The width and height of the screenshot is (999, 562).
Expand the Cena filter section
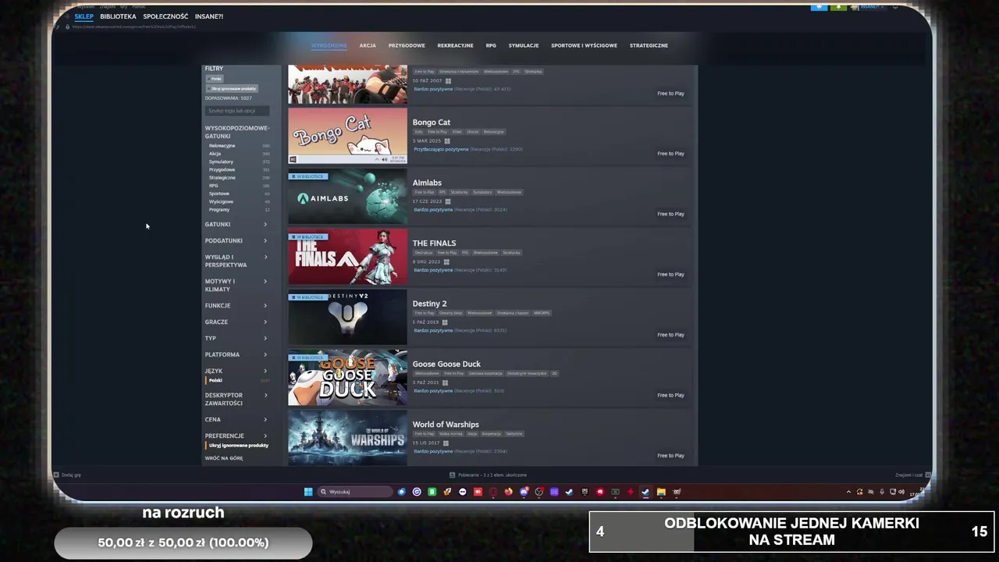(236, 419)
